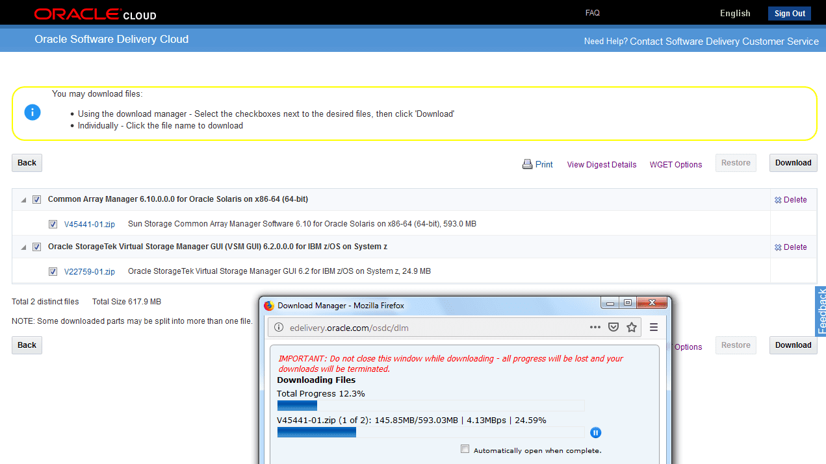Image resolution: width=826 pixels, height=464 pixels.
Task: Click the delete icon for Common Array Manager
Action: click(x=778, y=200)
